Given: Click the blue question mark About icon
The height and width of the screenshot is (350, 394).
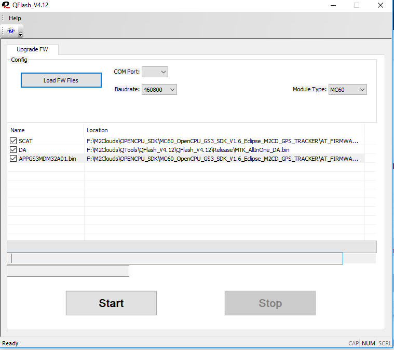Looking at the screenshot, I should click(x=11, y=31).
